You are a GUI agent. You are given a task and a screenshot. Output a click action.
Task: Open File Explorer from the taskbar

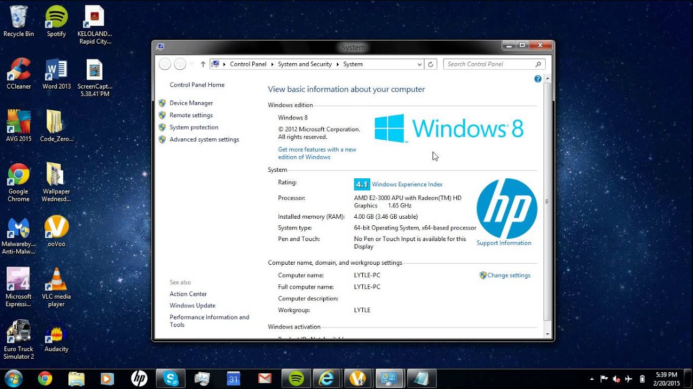coord(76,379)
